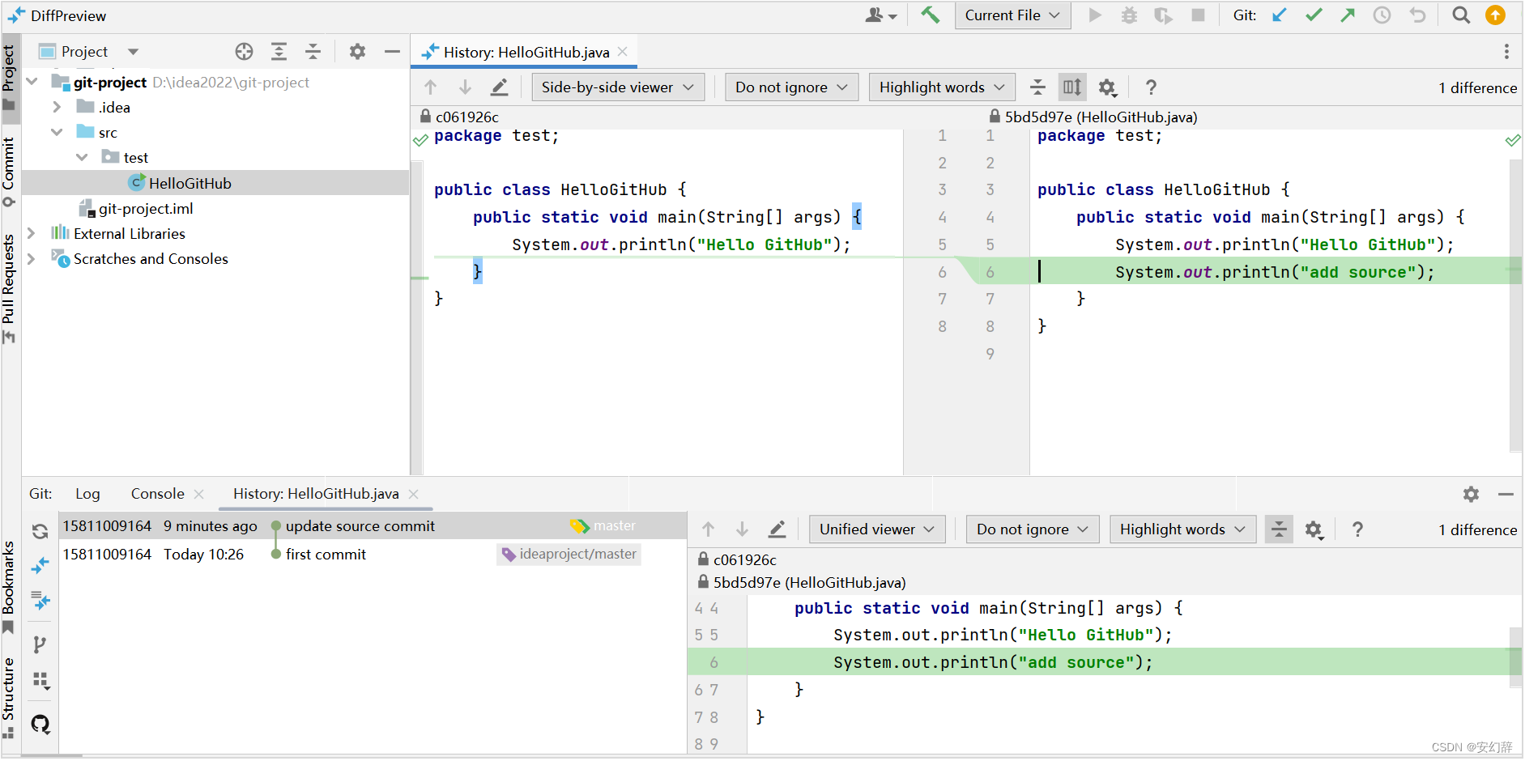This screenshot has width=1525, height=761.
Task: Select HelloGitHub class in project tree
Action: [x=190, y=183]
